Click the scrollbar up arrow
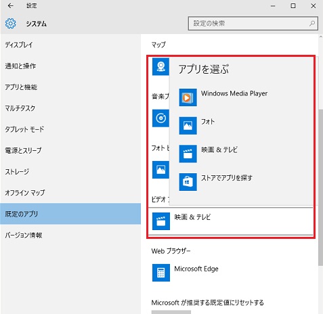Screen dimensions: 323x314 coord(320,37)
